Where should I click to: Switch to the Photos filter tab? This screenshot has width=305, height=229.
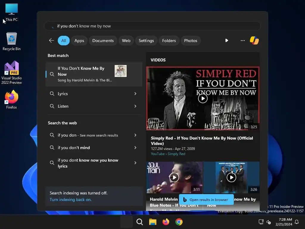[x=191, y=41]
